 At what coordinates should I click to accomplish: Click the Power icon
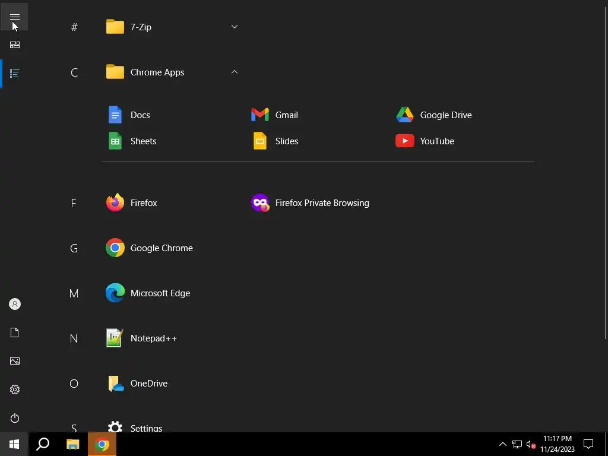[14, 418]
